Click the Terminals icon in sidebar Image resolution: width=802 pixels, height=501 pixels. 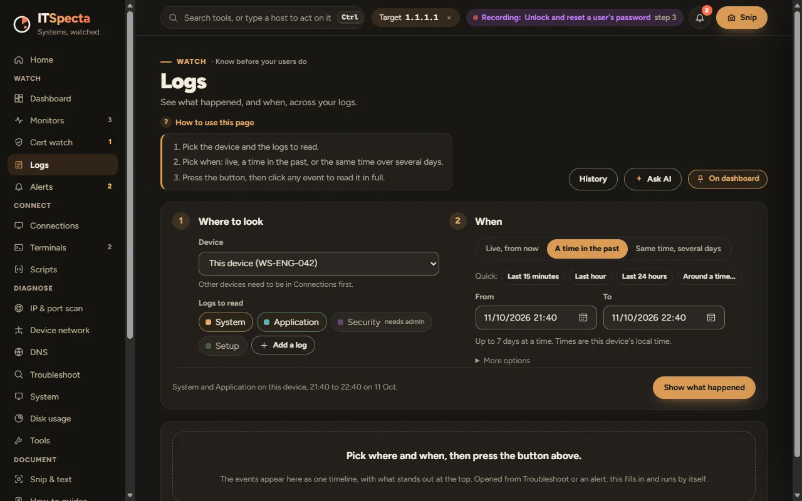[x=19, y=248]
